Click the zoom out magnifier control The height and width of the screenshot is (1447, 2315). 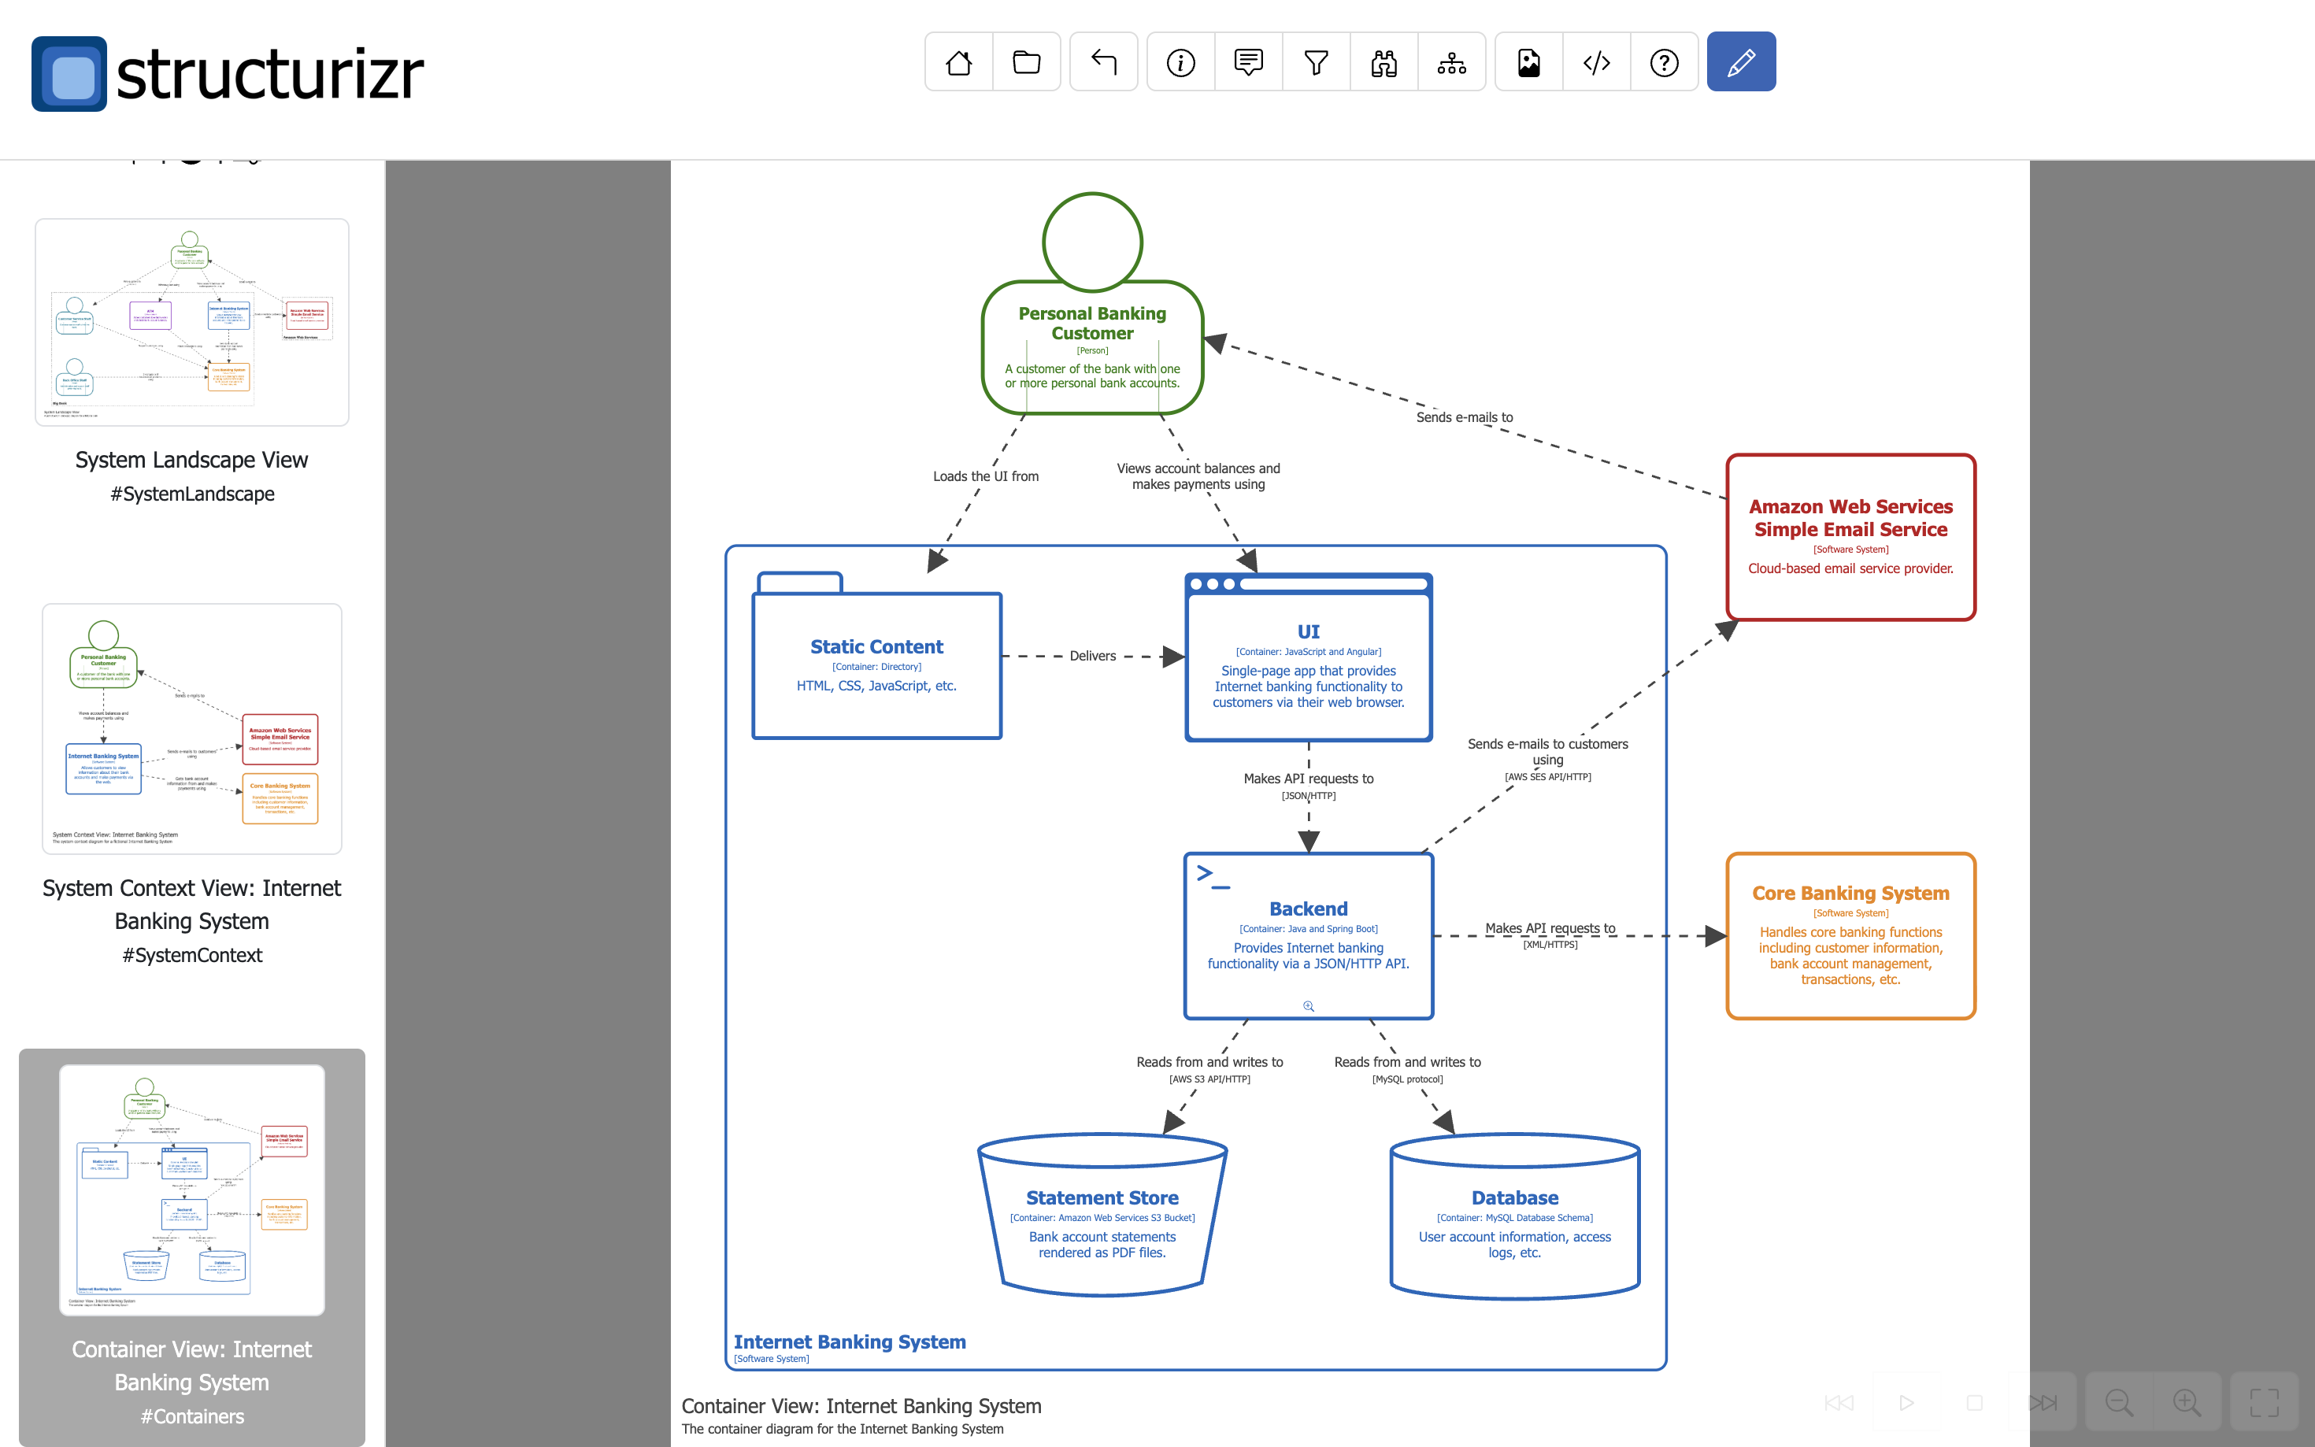point(2120,1402)
